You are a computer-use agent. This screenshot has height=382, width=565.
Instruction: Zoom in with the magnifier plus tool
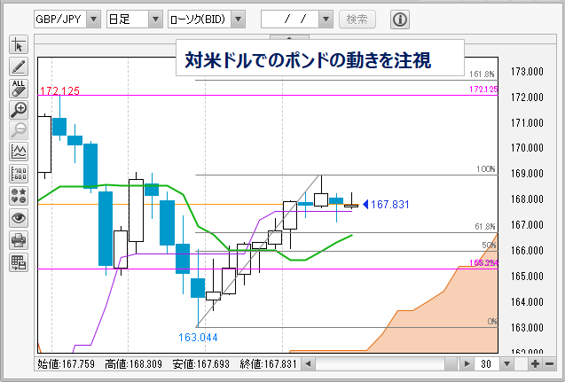19,110
